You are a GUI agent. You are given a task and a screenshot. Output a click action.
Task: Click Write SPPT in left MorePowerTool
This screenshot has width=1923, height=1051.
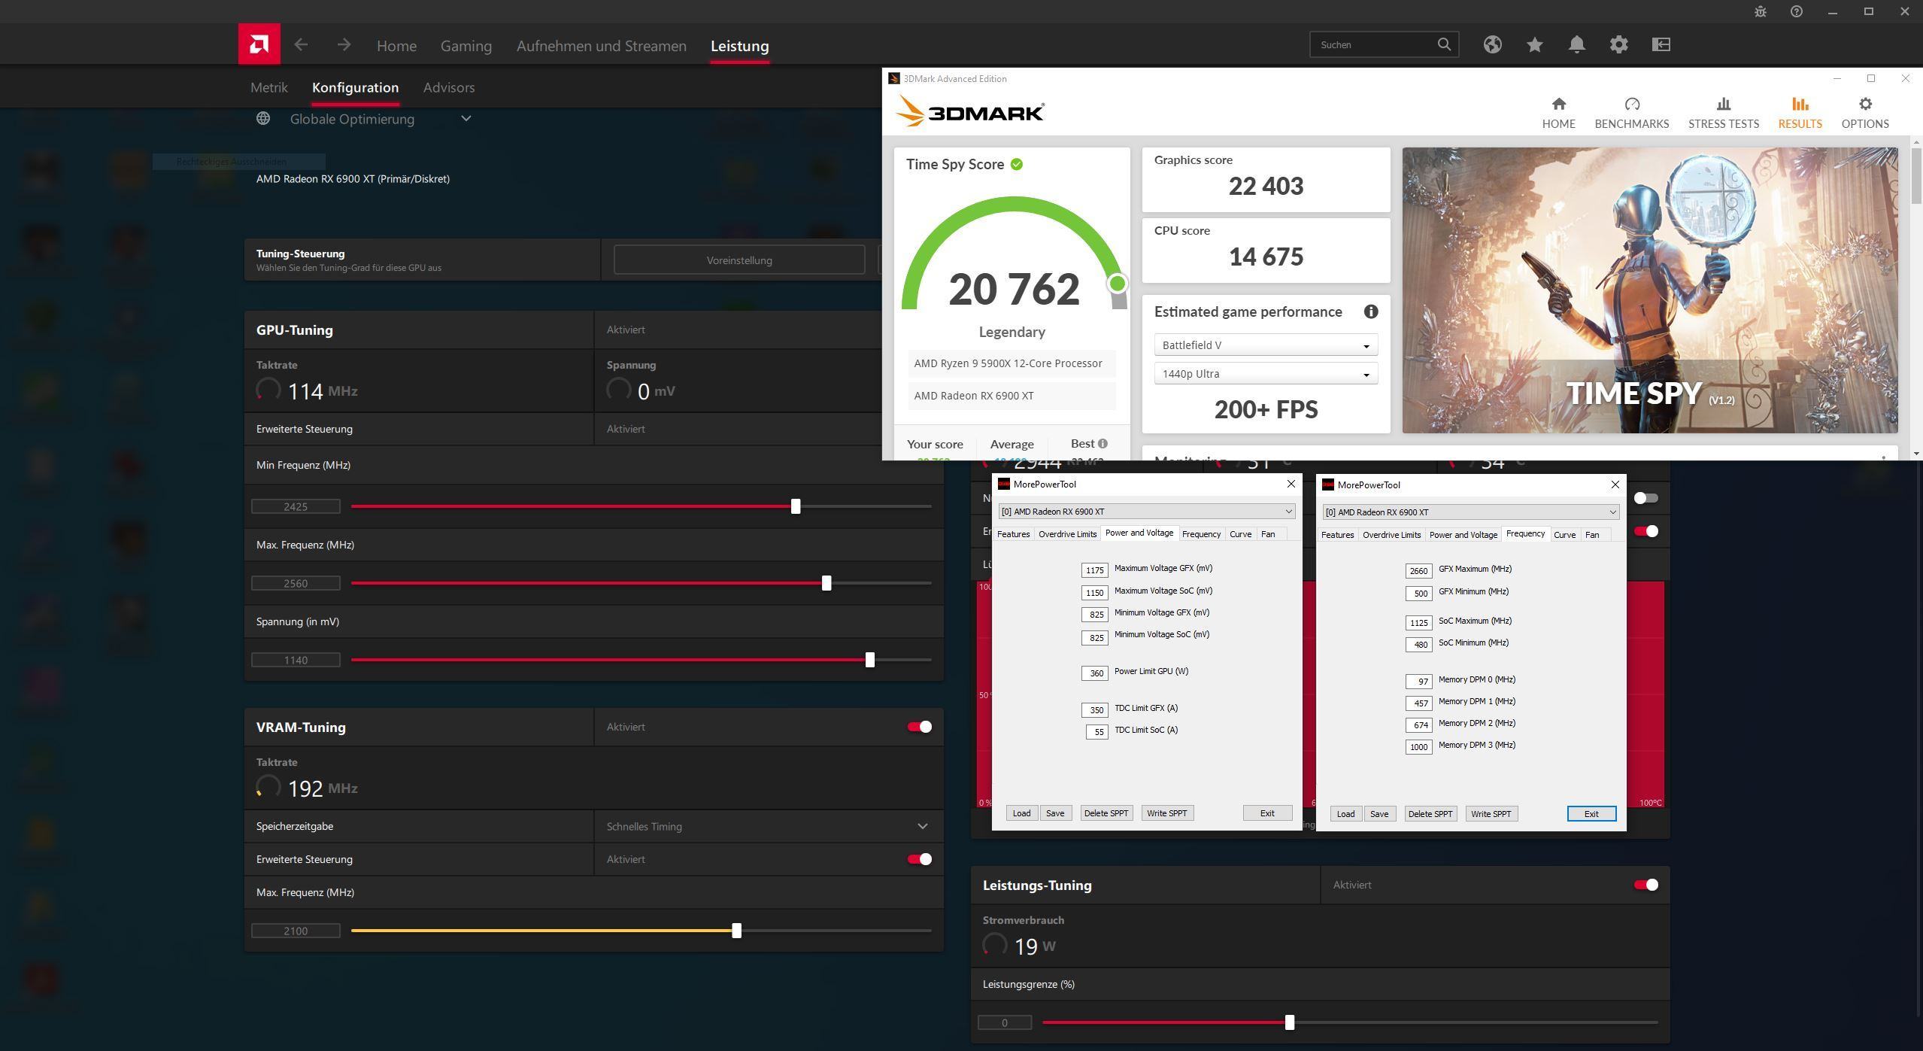click(1166, 813)
